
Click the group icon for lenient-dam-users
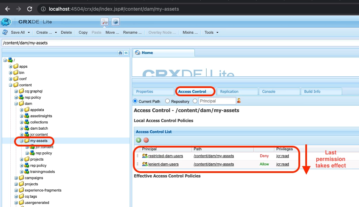point(145,164)
